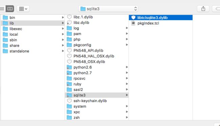The height and width of the screenshot is (126, 220).
Task: Open the bin folder
Action: coord(33,18)
